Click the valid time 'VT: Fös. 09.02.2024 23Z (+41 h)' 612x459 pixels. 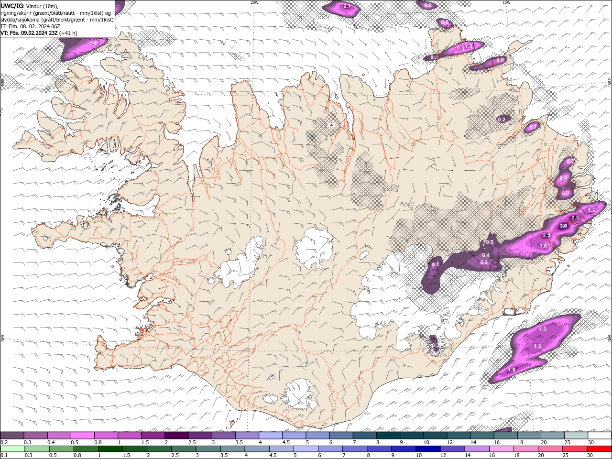click(x=39, y=33)
